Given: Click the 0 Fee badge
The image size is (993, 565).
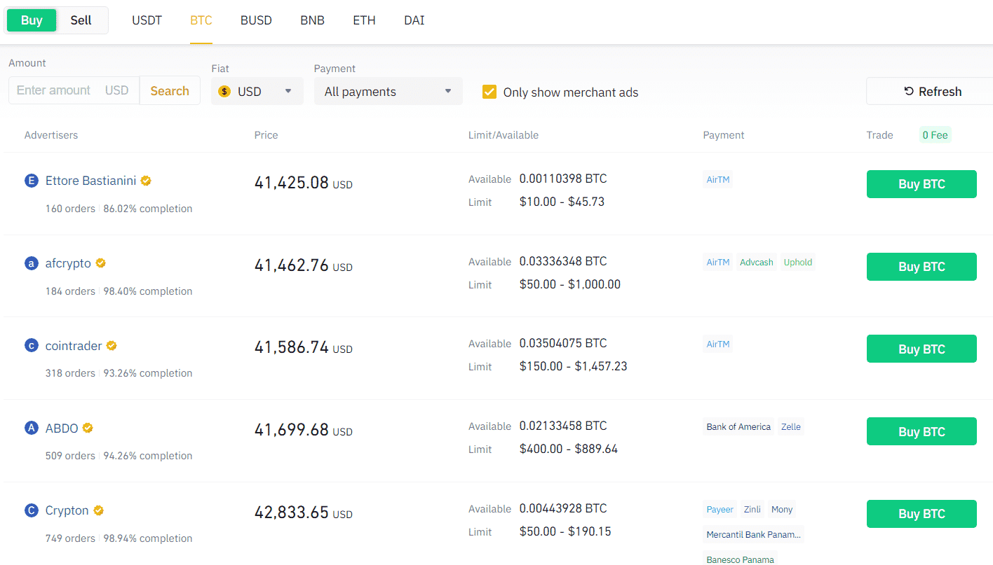Looking at the screenshot, I should point(935,135).
